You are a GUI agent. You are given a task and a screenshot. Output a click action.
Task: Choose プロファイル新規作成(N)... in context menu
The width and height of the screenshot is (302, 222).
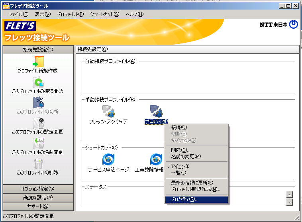click(196, 189)
